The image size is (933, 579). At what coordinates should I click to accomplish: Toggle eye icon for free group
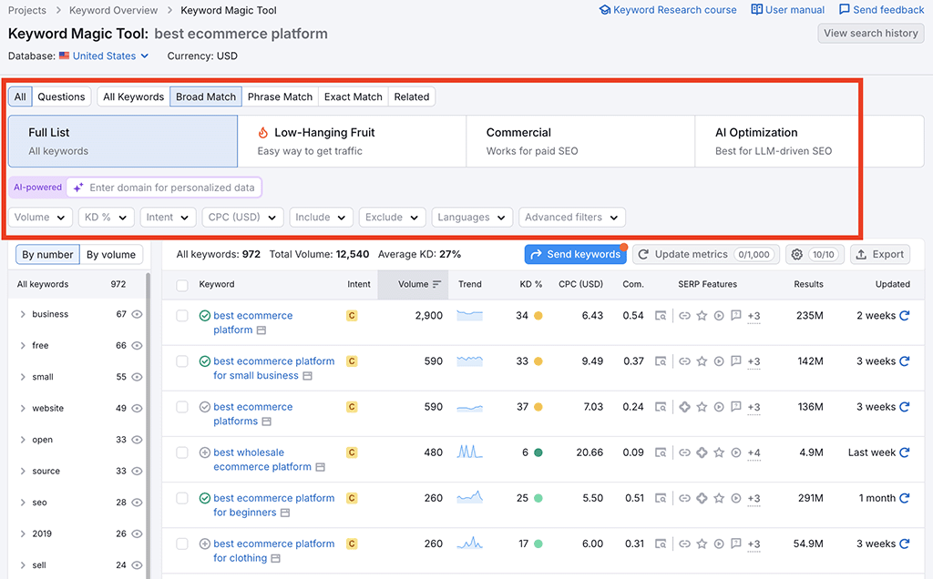click(x=137, y=345)
